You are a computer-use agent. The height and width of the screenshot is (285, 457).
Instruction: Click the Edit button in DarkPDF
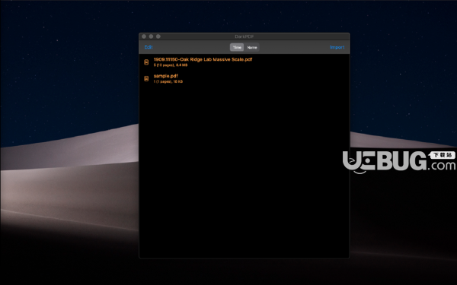pos(149,47)
